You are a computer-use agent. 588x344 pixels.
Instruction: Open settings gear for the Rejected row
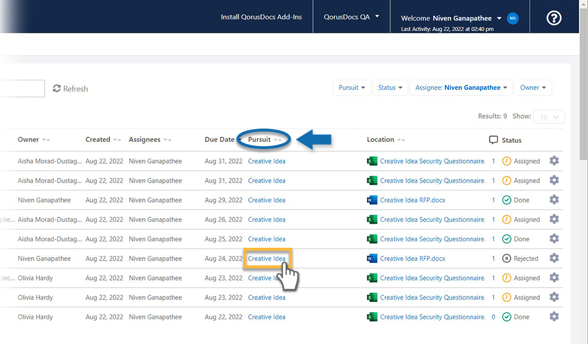tap(554, 258)
